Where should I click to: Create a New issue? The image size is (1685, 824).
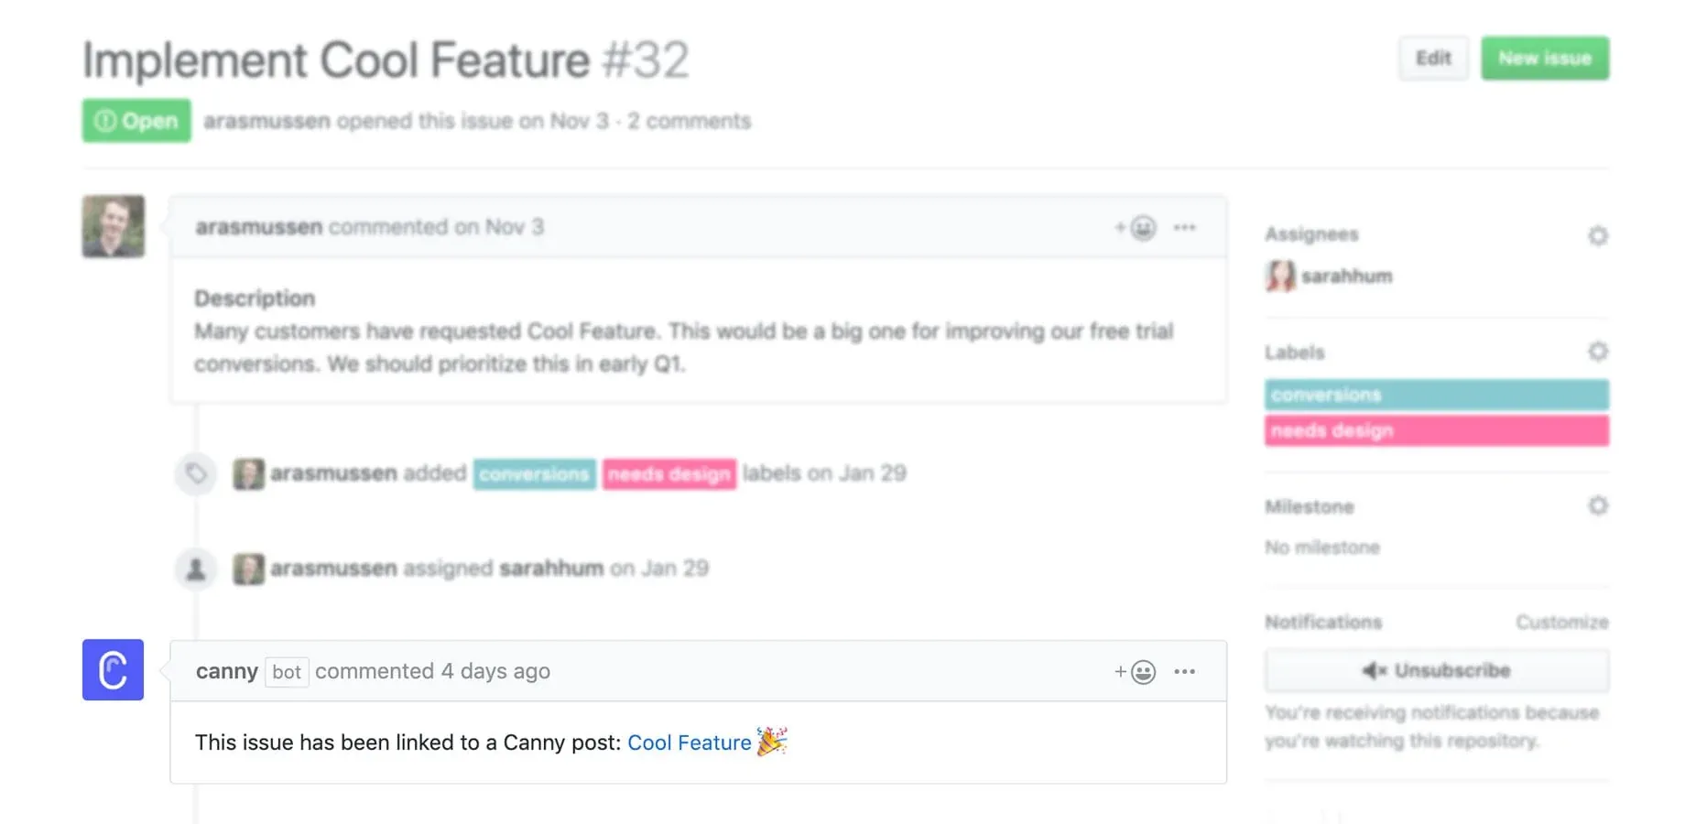pos(1545,58)
